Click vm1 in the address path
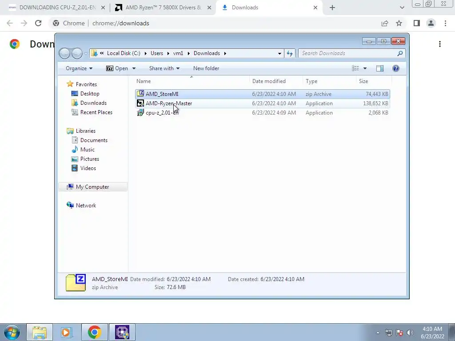Image resolution: width=455 pixels, height=341 pixels. click(178, 53)
